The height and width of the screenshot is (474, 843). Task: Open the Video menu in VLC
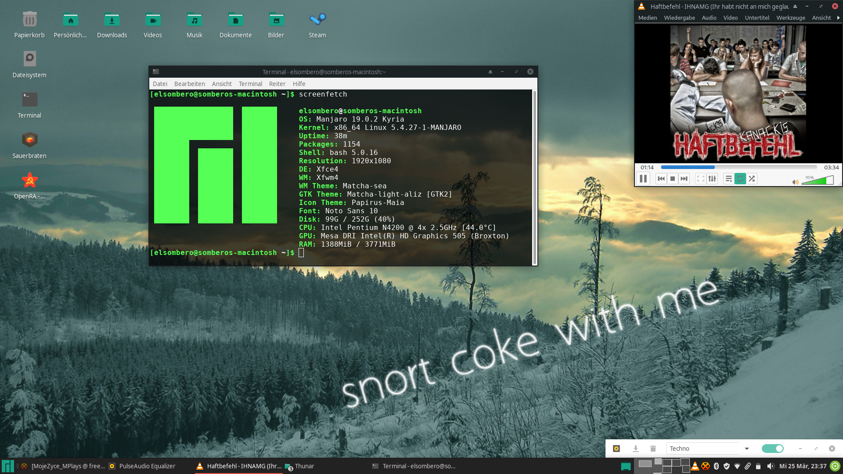(x=731, y=18)
